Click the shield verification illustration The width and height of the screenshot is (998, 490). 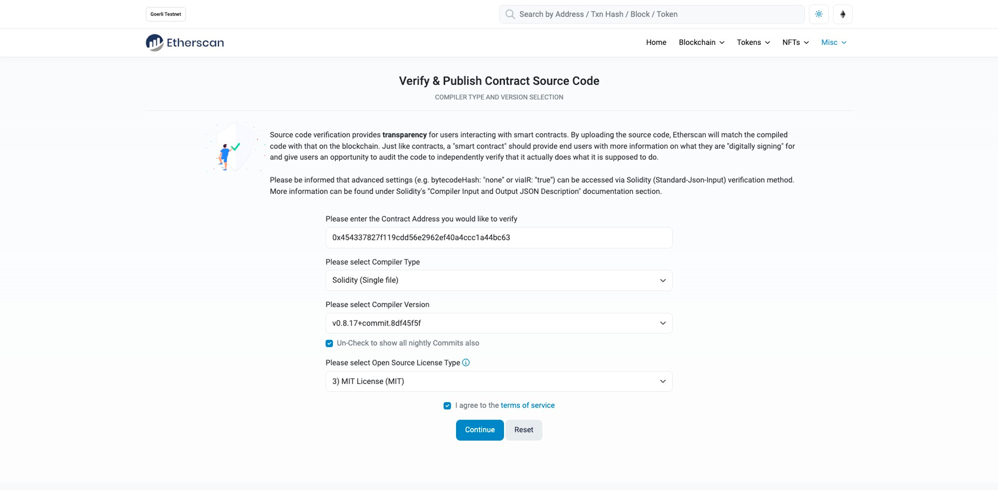coord(234,148)
